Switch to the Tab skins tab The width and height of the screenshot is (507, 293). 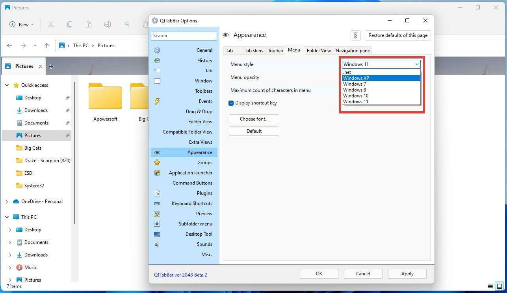[x=253, y=50]
